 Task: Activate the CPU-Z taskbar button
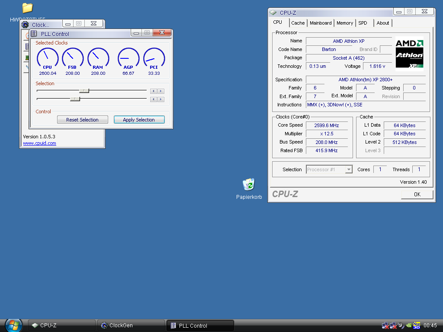pos(61,326)
